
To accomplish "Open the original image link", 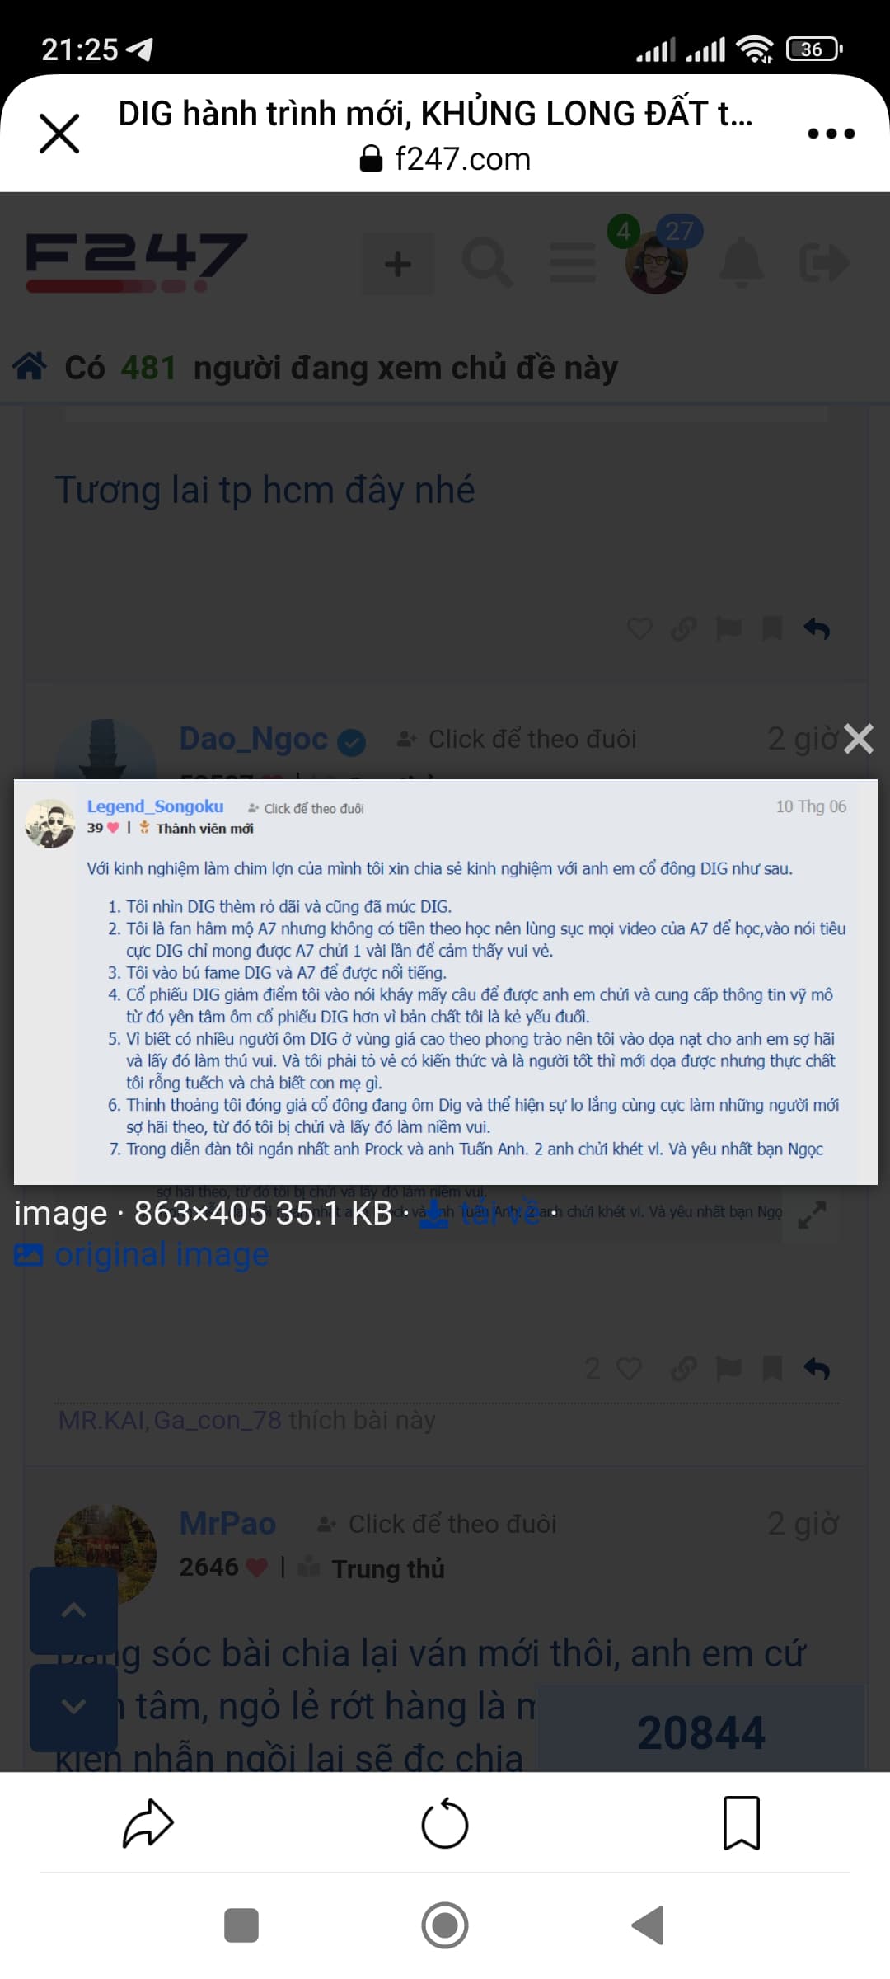I will (142, 1254).
